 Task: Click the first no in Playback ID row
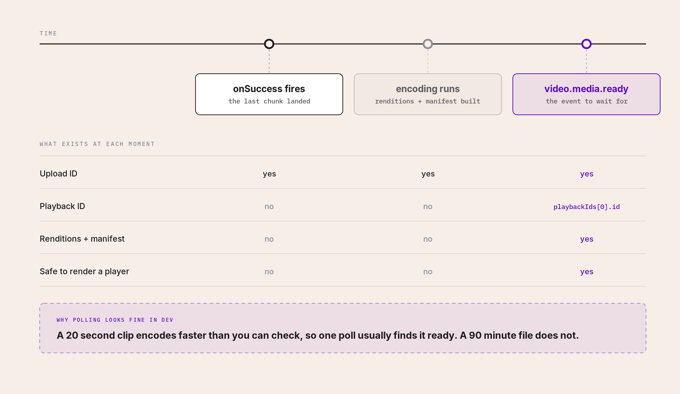(x=269, y=207)
